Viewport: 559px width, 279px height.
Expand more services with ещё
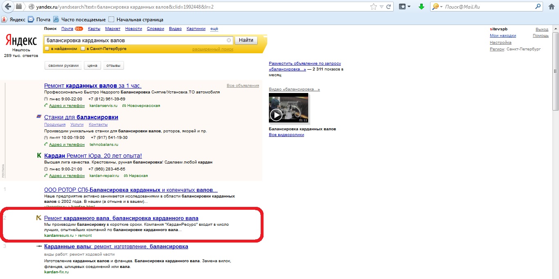214,29
